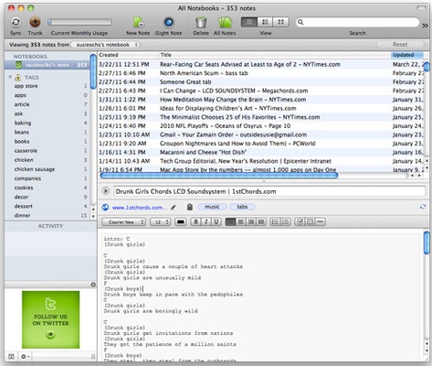Select the chicken sausage tag
Screen dimensions: 432x366
pyautogui.click(x=35, y=169)
